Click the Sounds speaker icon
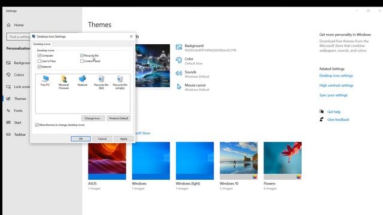This screenshot has width=383, height=215. click(x=179, y=73)
